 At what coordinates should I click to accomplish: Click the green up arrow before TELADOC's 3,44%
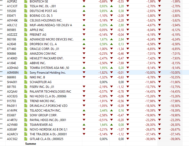pos(84,110)
